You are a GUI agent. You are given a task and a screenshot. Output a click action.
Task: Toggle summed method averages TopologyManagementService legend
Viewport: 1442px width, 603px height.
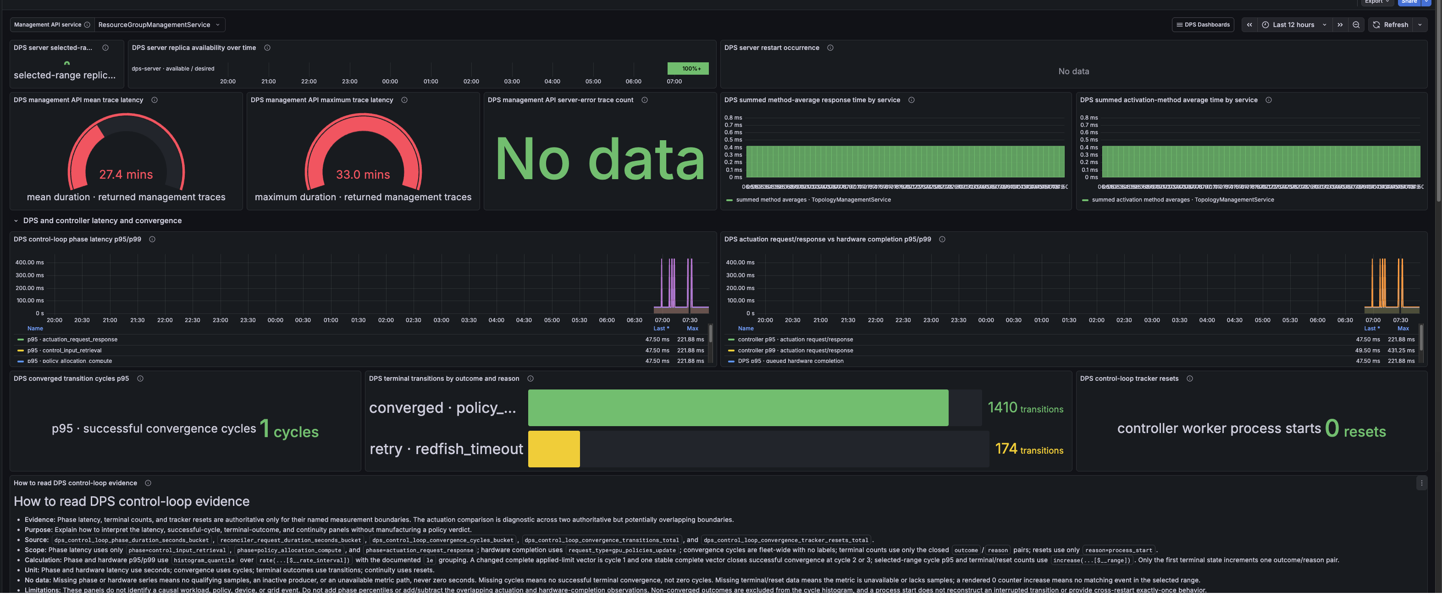(813, 200)
